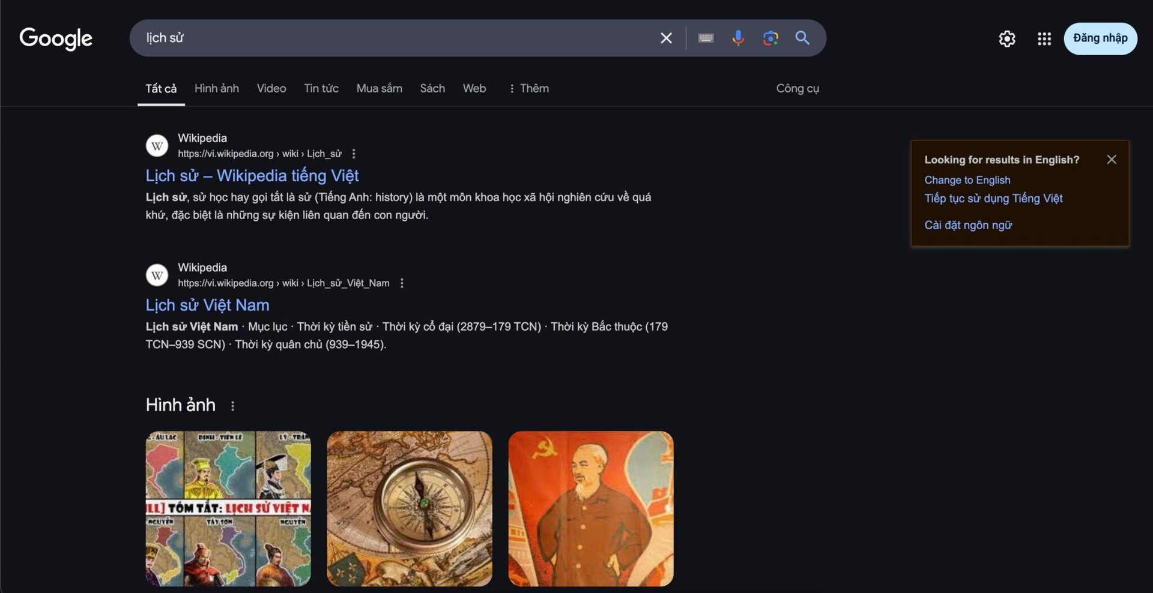
Task: Open Công cụ search tools
Action: pos(797,89)
